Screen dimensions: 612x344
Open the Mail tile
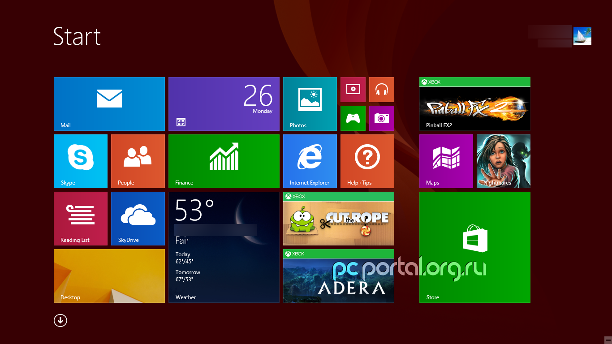(109, 104)
